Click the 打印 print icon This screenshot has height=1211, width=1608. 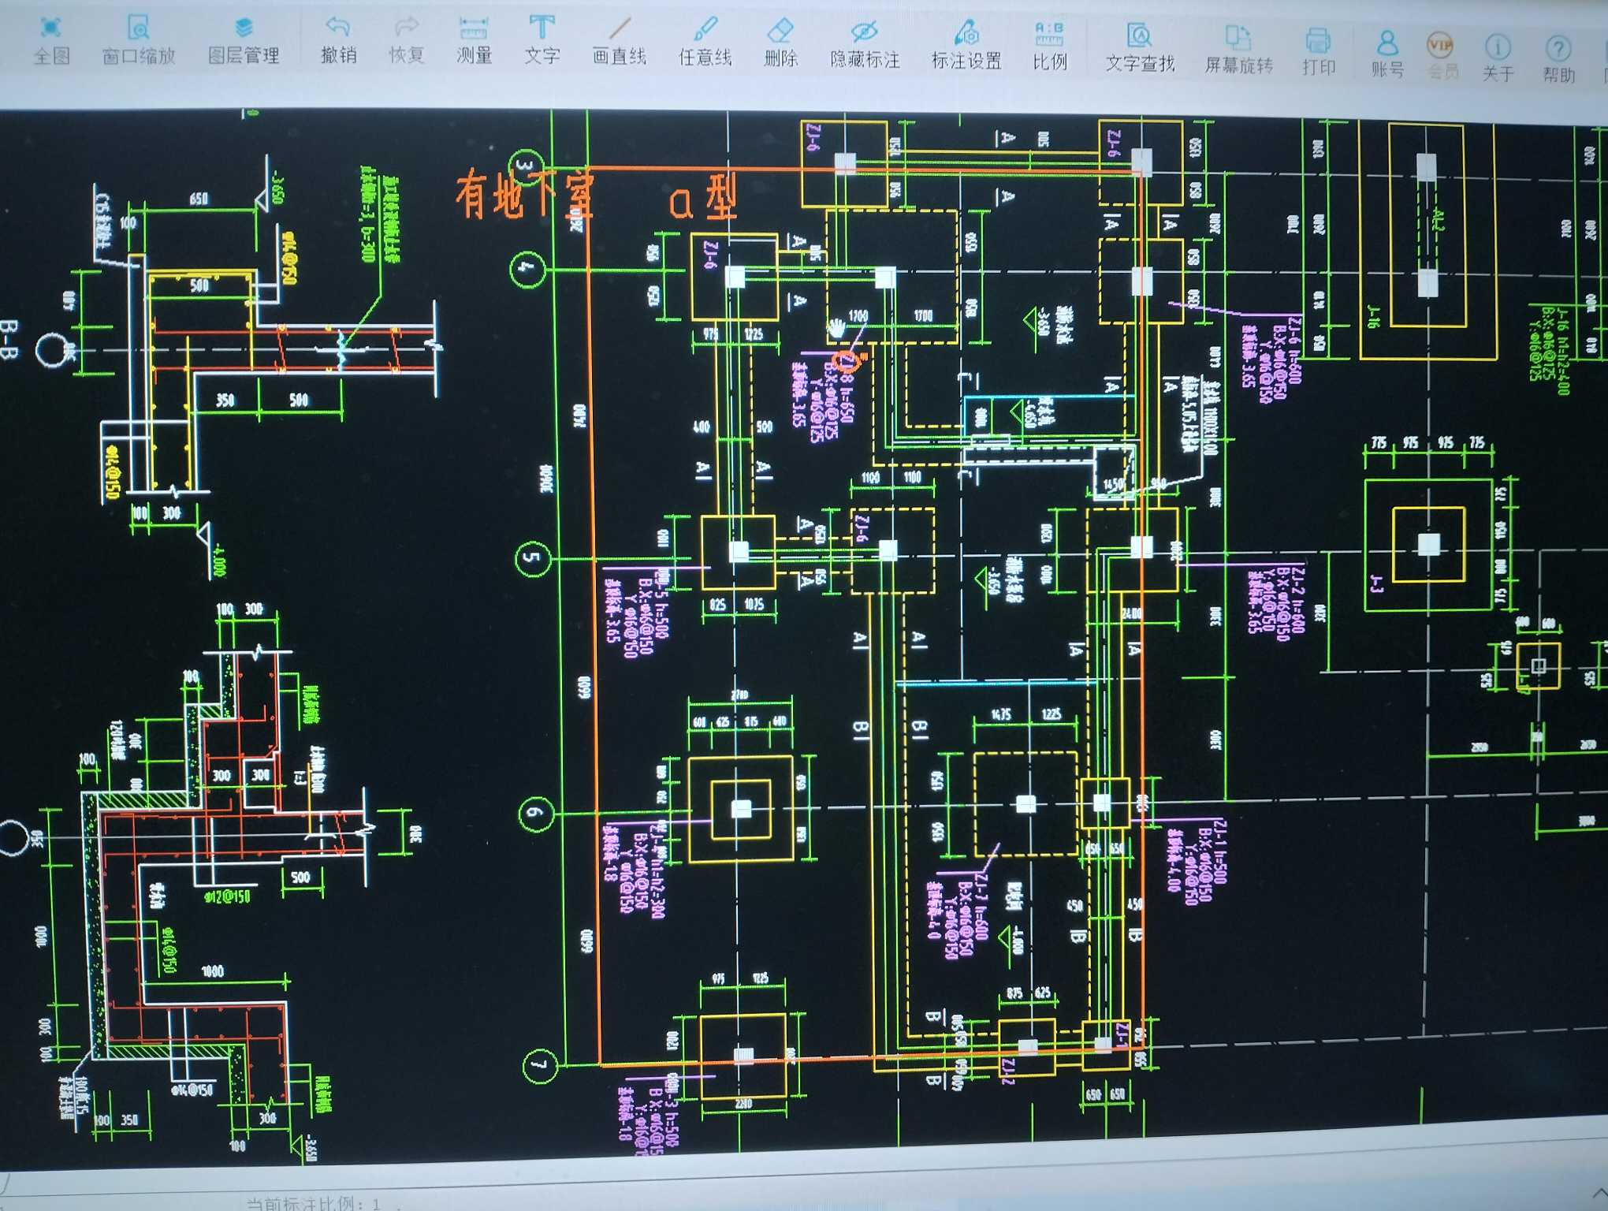[x=1319, y=53]
